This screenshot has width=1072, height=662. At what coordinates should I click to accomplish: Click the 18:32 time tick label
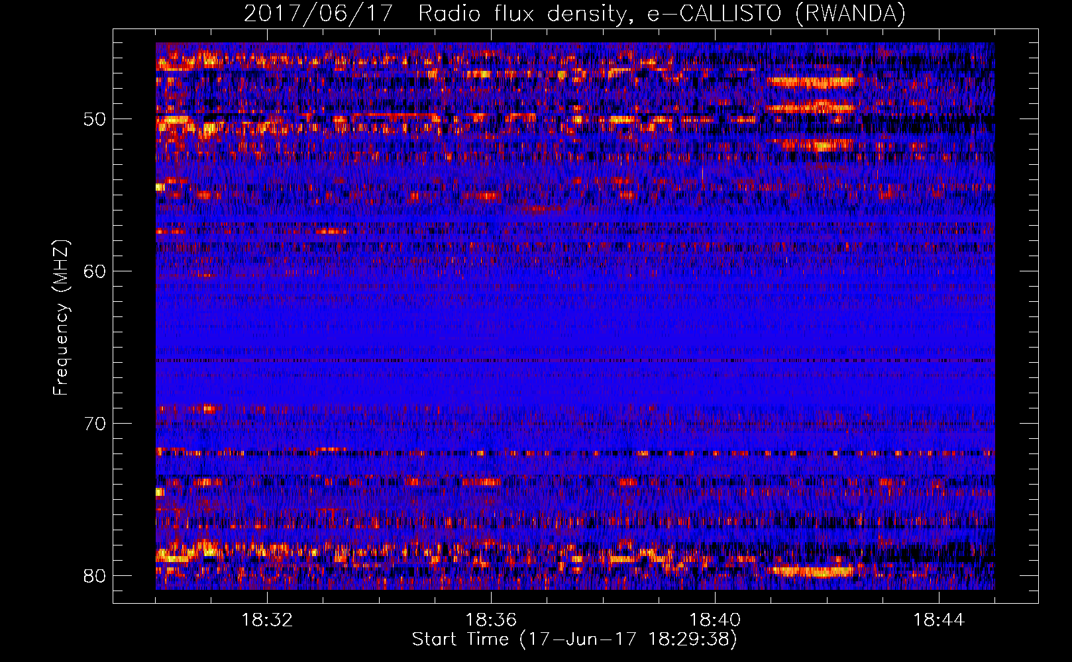point(267,620)
